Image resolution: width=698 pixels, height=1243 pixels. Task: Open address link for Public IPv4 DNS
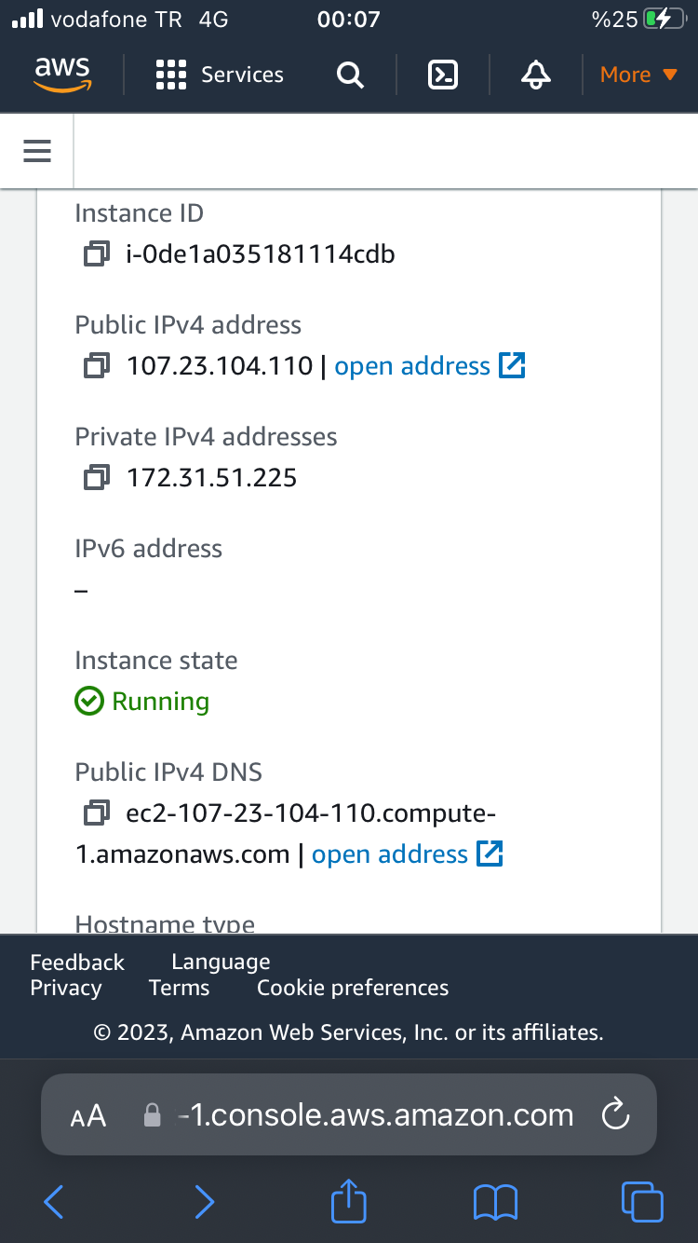pyautogui.click(x=408, y=854)
